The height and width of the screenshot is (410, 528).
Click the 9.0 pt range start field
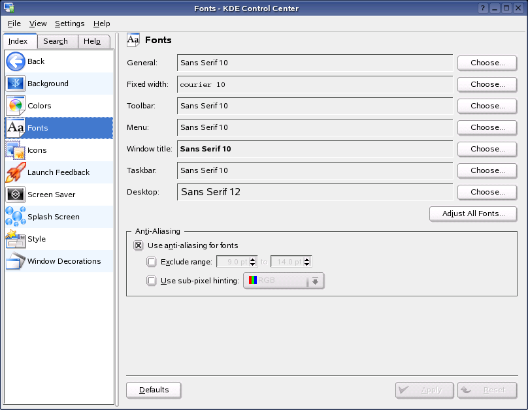(x=233, y=262)
